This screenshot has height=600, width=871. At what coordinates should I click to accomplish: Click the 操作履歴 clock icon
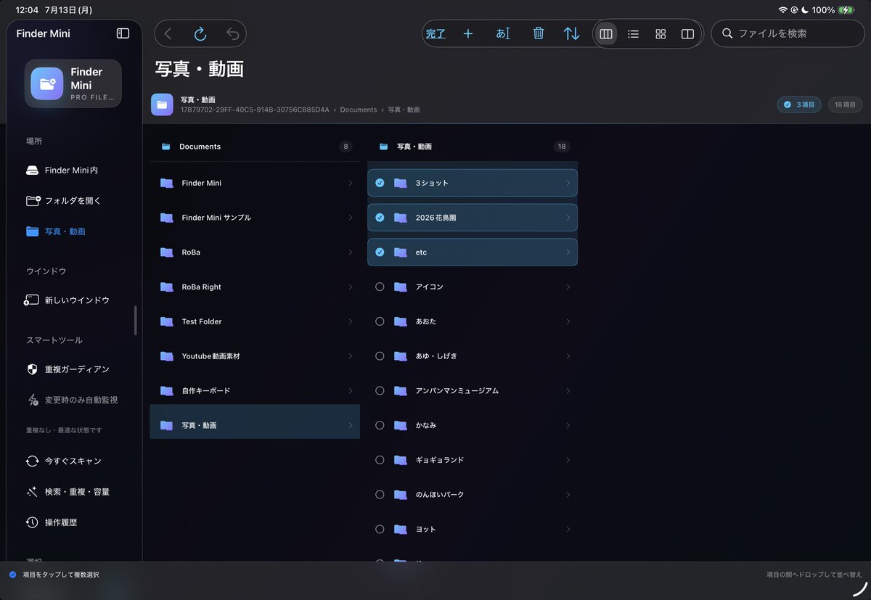[32, 522]
